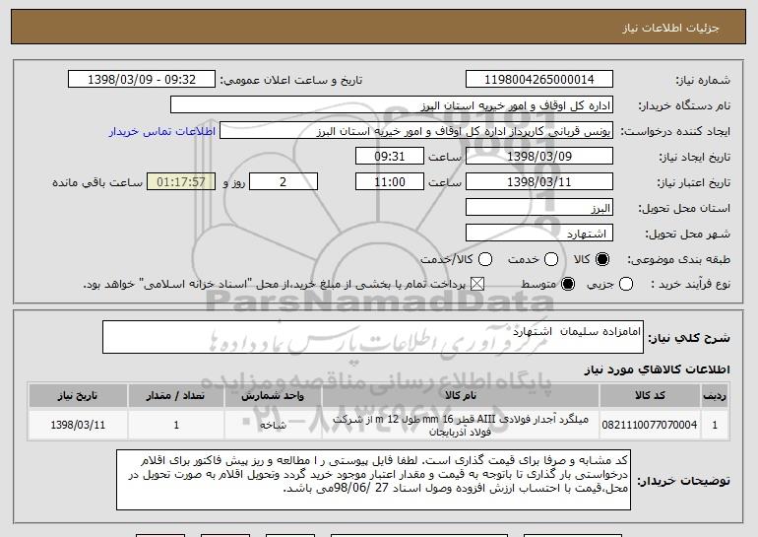
Task: Click the نام کالا column header
Action: click(461, 396)
